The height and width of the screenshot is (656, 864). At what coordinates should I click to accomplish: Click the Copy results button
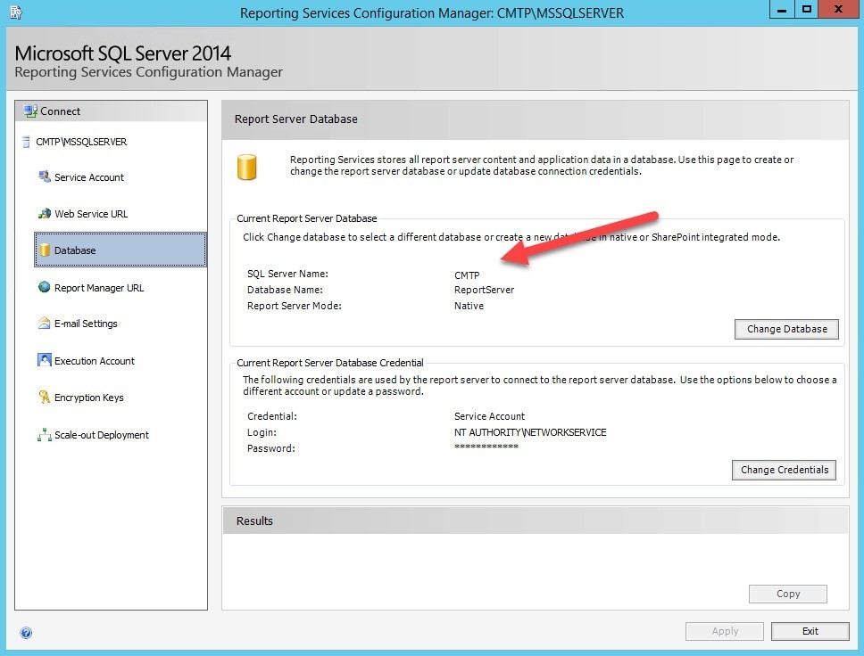click(x=788, y=594)
